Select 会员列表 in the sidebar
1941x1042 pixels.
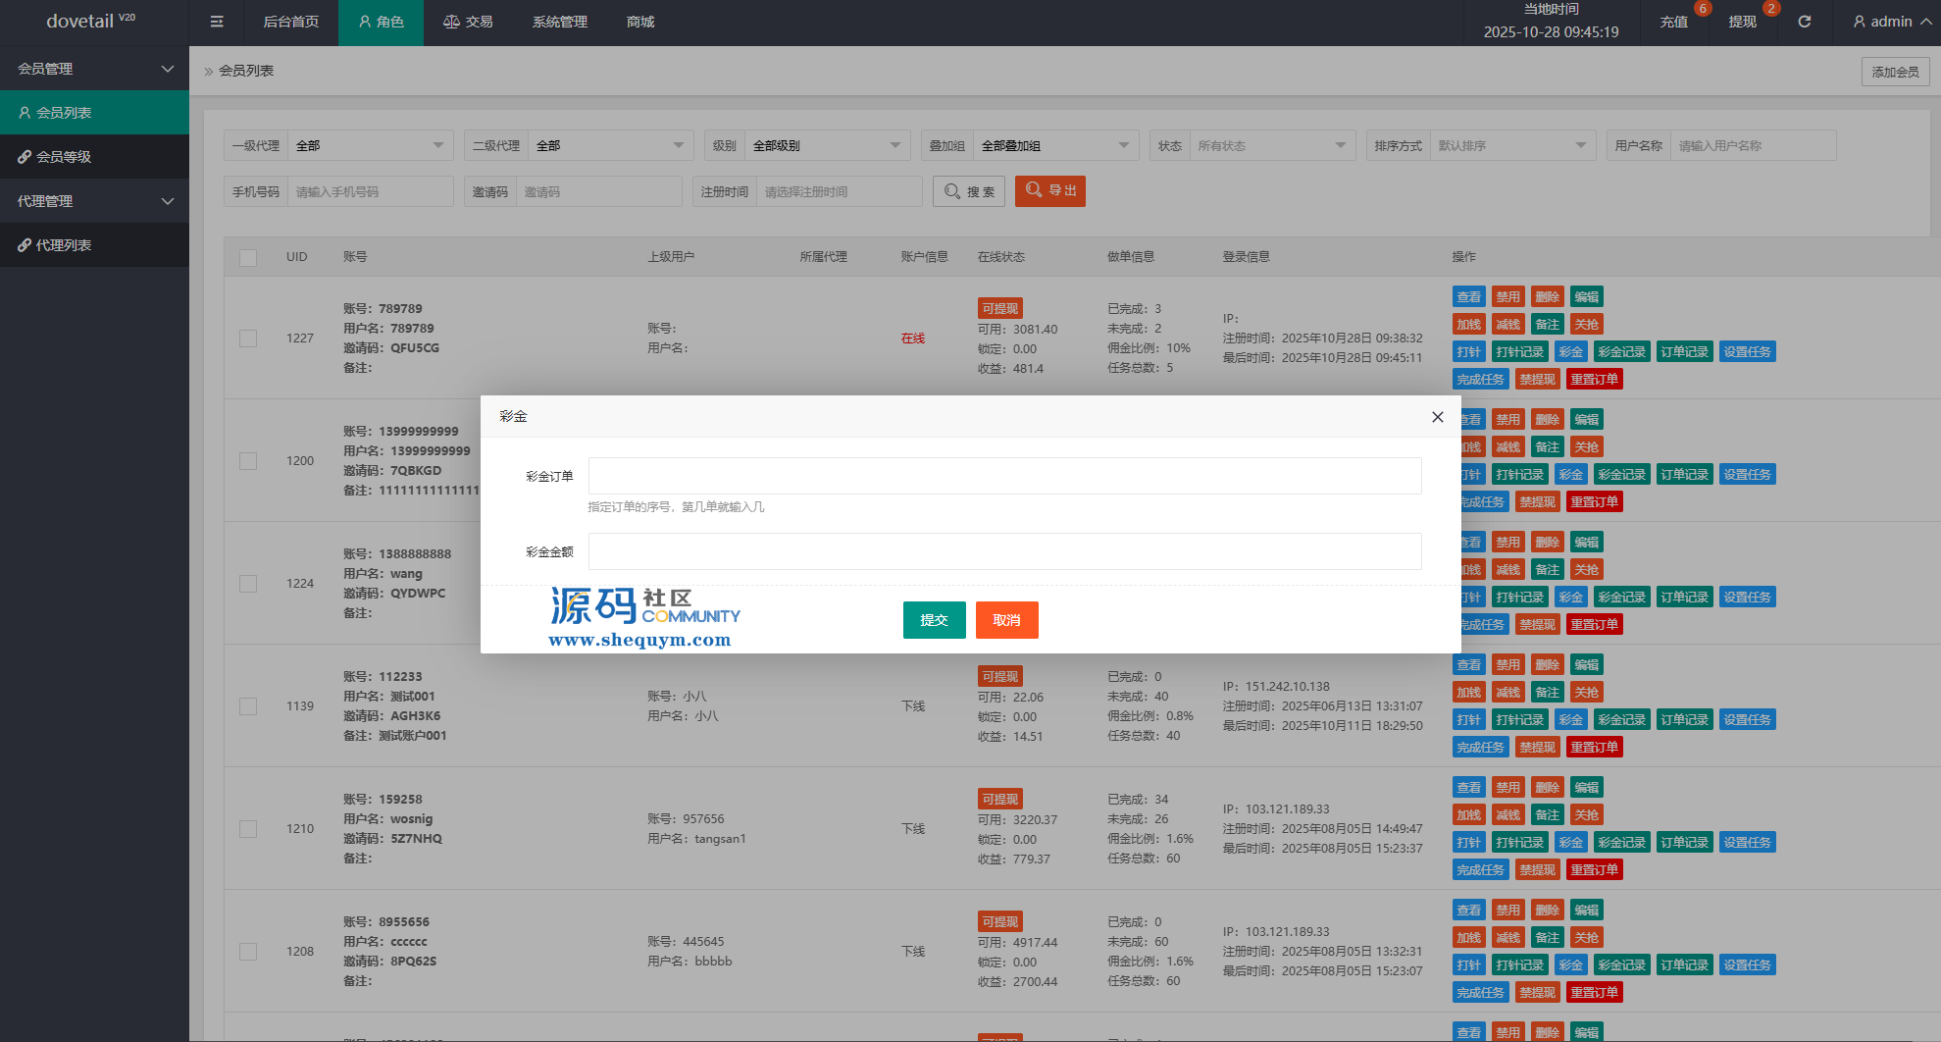point(64,113)
